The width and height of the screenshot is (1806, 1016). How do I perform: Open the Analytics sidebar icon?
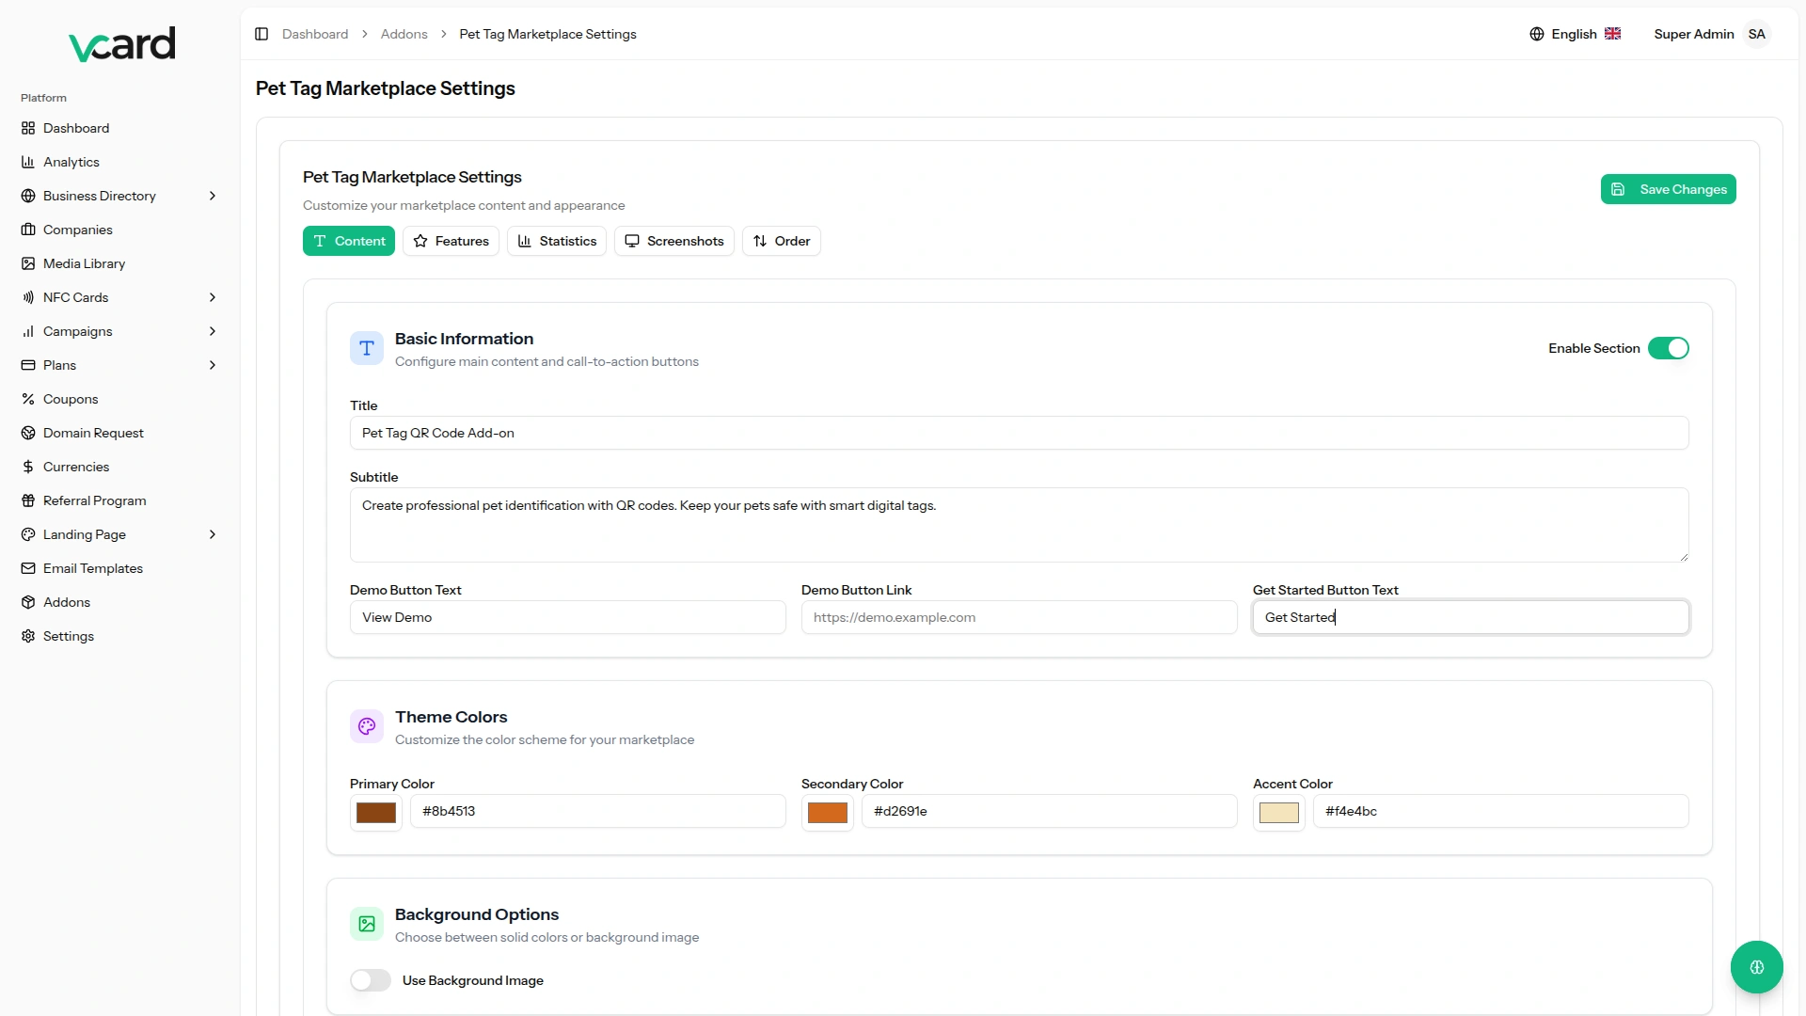[28, 162]
